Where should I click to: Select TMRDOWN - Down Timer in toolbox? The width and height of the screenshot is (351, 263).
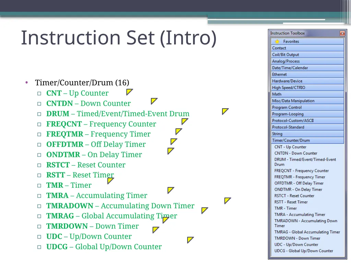(297, 238)
